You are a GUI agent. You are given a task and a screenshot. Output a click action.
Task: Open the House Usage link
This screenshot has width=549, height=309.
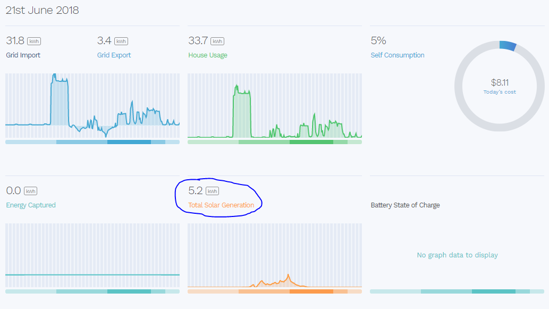click(x=208, y=55)
